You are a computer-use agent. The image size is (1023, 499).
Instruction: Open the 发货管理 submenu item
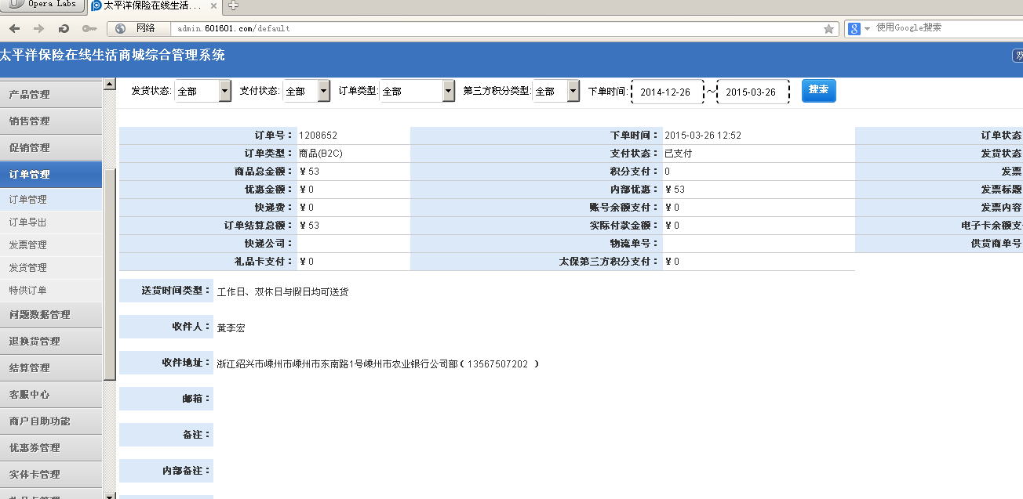coord(51,268)
